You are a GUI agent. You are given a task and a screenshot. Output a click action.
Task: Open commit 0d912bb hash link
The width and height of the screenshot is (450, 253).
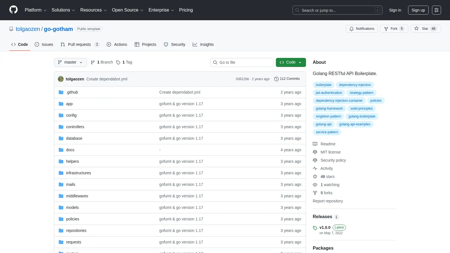(x=242, y=79)
